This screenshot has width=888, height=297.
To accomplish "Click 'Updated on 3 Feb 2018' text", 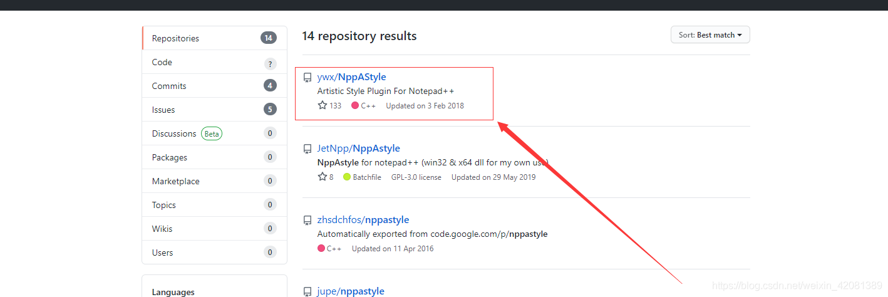I will (425, 106).
